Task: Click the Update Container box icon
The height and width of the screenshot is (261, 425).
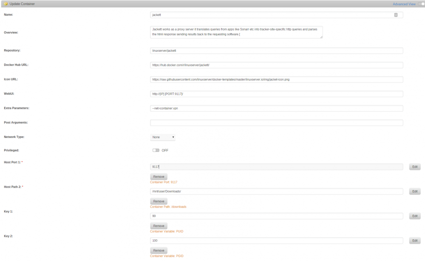Action: click(x=6, y=4)
